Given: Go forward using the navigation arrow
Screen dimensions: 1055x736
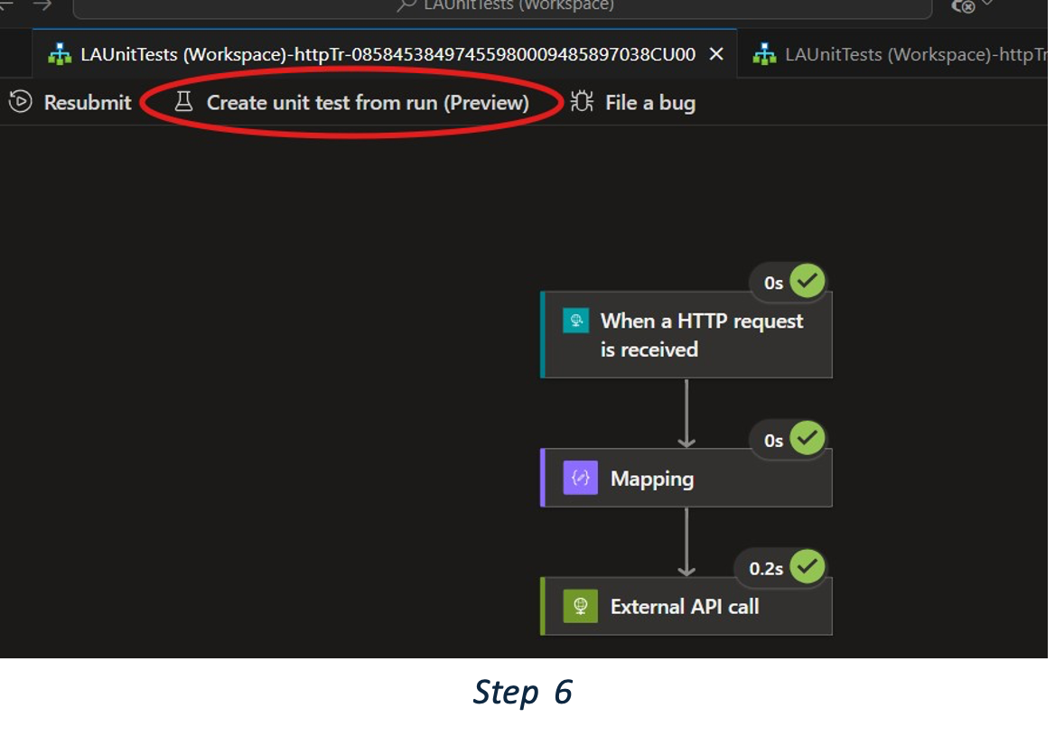Looking at the screenshot, I should (42, 5).
